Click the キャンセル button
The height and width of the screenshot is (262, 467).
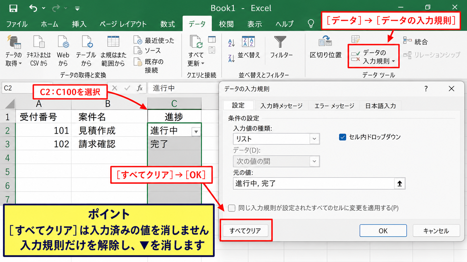436,231
